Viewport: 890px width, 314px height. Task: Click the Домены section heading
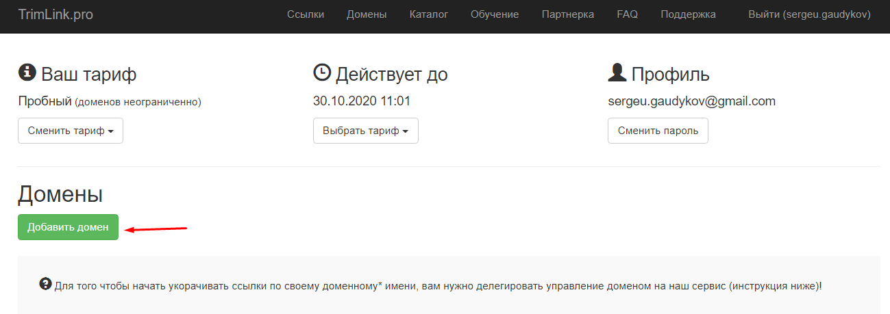click(x=60, y=194)
